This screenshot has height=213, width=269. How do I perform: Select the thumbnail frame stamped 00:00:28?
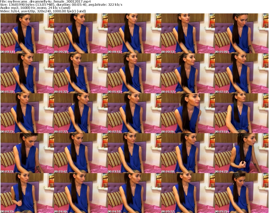coord(81,33)
